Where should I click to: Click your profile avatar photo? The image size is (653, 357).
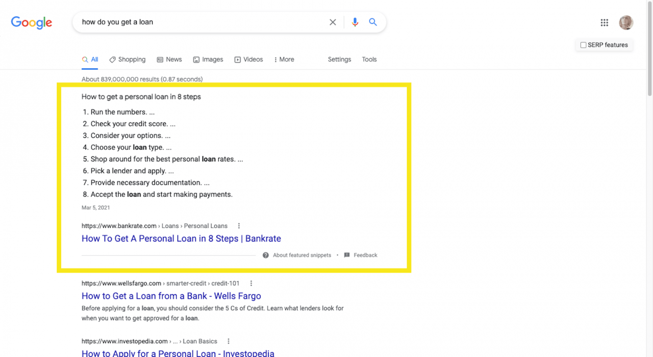pos(626,22)
